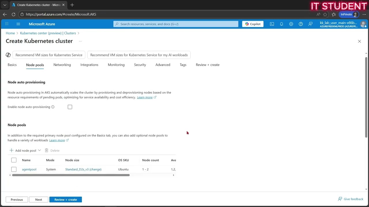This screenshot has height=207, width=369.
Task: Switch to the Security tab
Action: click(x=140, y=65)
